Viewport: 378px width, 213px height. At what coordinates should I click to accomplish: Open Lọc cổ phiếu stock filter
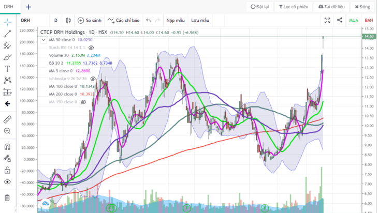[x=294, y=7]
